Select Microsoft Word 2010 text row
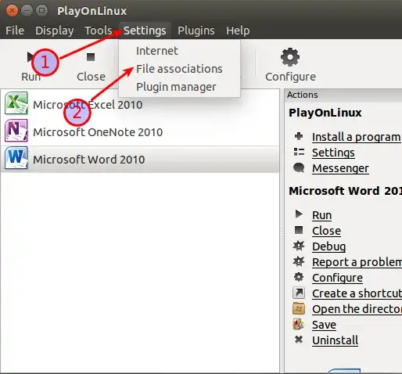Image resolution: width=402 pixels, height=374 pixels. pyautogui.click(x=89, y=160)
